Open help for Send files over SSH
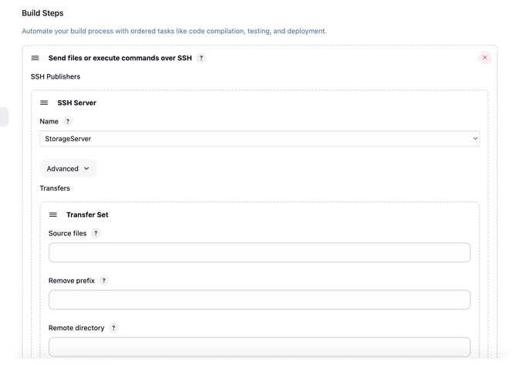The height and width of the screenshot is (365, 532). (x=201, y=58)
